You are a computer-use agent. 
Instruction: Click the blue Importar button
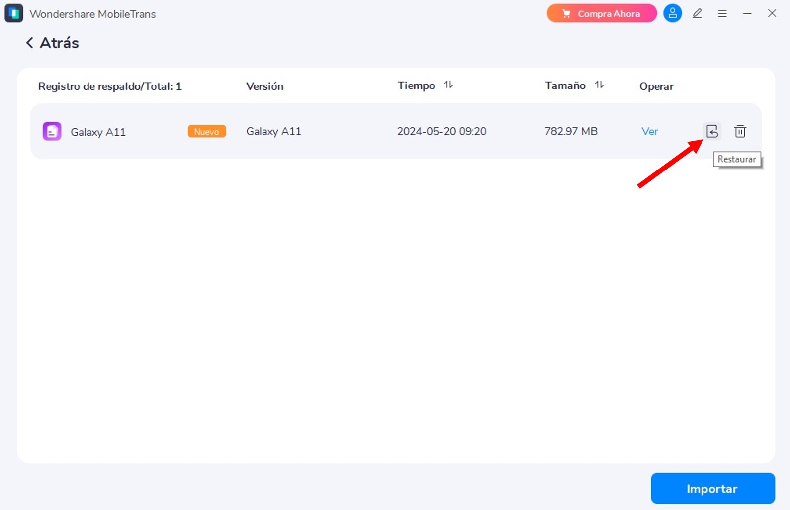[x=712, y=489]
